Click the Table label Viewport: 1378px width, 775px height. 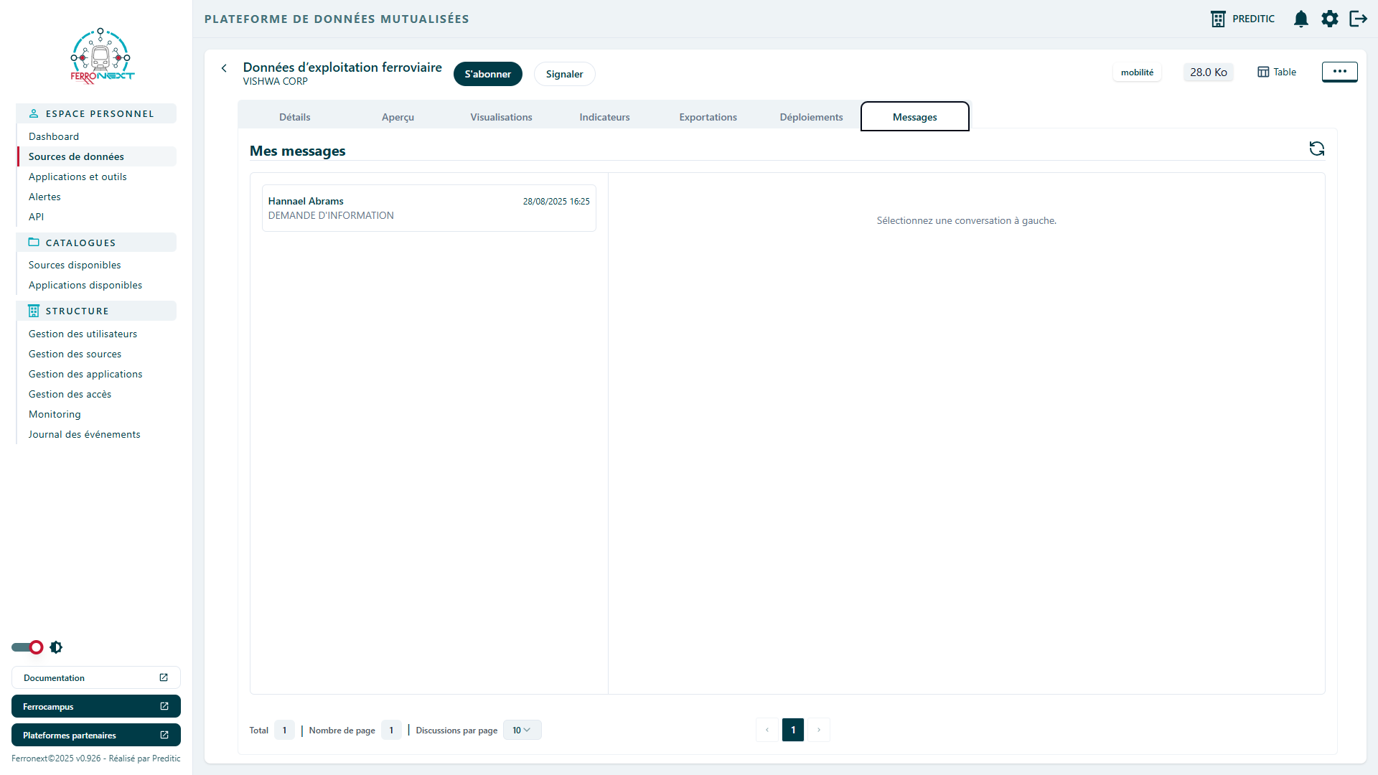point(1285,72)
